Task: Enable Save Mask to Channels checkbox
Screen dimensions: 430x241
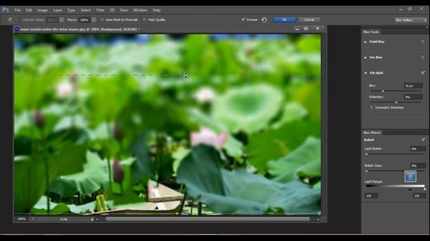Action: pyautogui.click(x=102, y=19)
